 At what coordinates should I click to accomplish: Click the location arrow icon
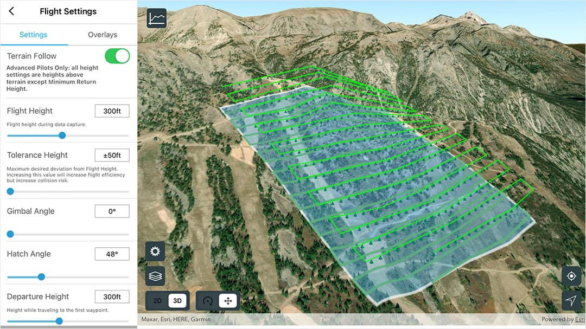[571, 301]
